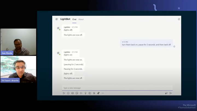Click LightBot avatar beside lights on message
Viewport: 197px width, 111px height.
(58, 53)
